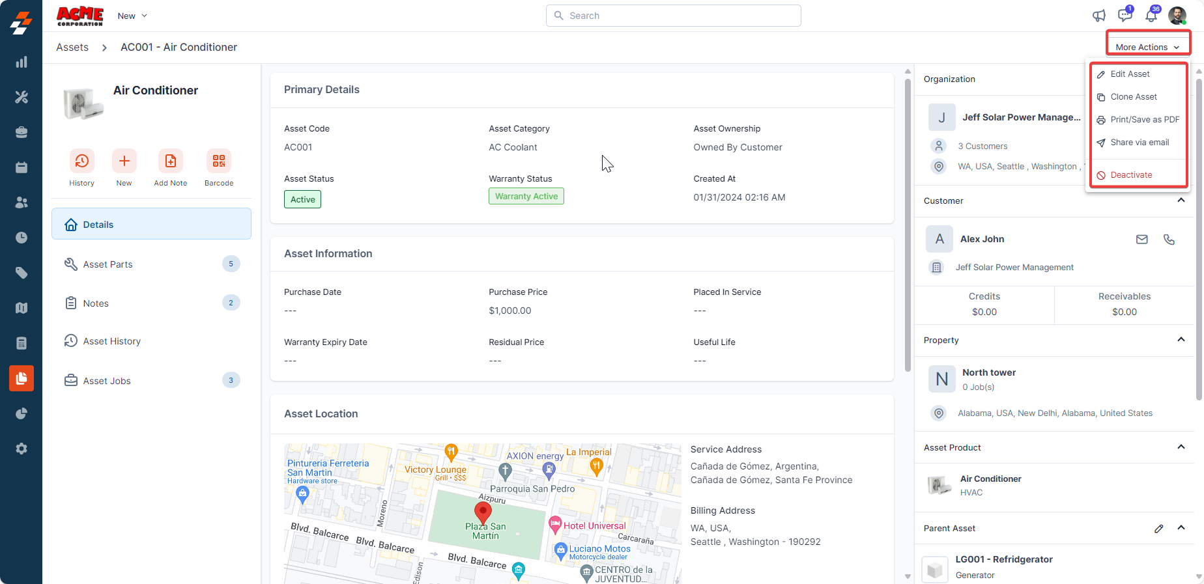
Task: Open the Add Note icon
Action: point(170,161)
